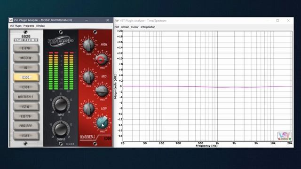Click the HIGH band frequency knob
This screenshot has height=169, width=301.
click(x=102, y=59)
